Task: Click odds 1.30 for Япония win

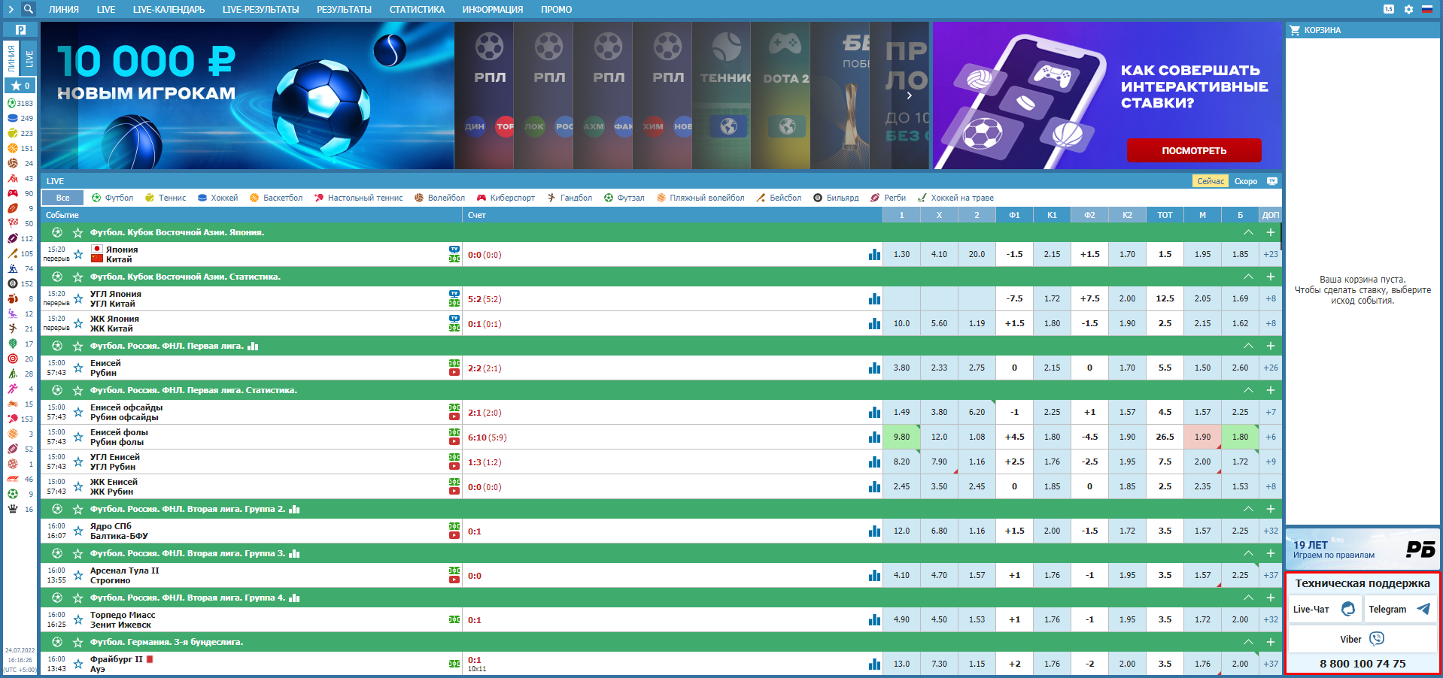Action: point(901,255)
